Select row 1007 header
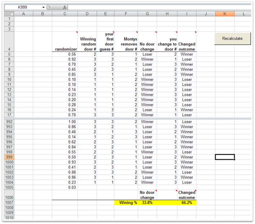Image resolution: width=255 pixels, height=224 pixels. pos(9,203)
